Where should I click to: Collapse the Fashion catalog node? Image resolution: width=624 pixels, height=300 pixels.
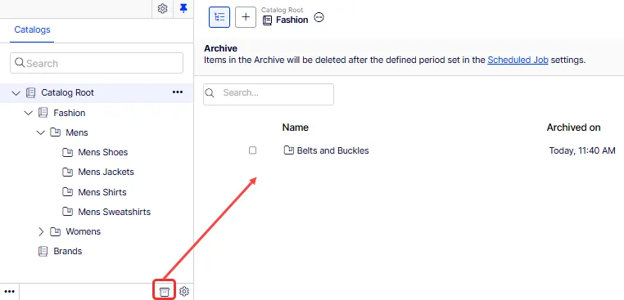[29, 113]
